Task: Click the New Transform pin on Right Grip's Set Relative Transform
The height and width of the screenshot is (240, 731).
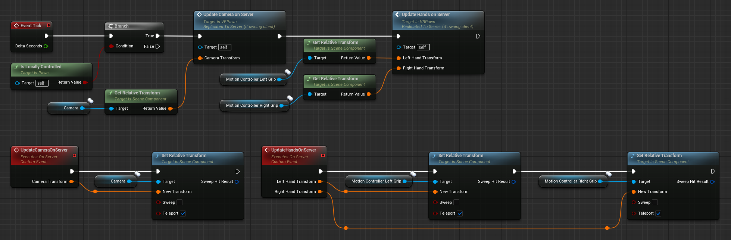Action: point(634,192)
